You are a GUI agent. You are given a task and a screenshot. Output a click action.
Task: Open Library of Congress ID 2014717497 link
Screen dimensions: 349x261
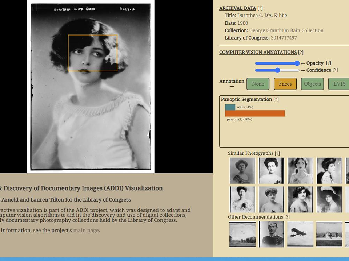point(284,38)
